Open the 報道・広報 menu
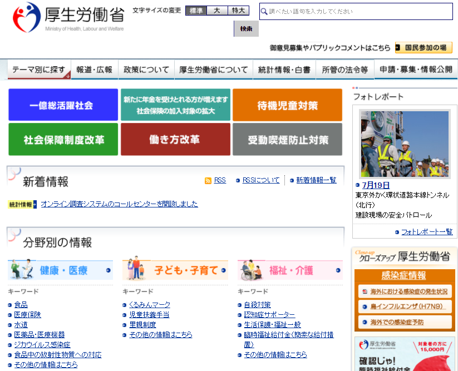 click(x=95, y=70)
